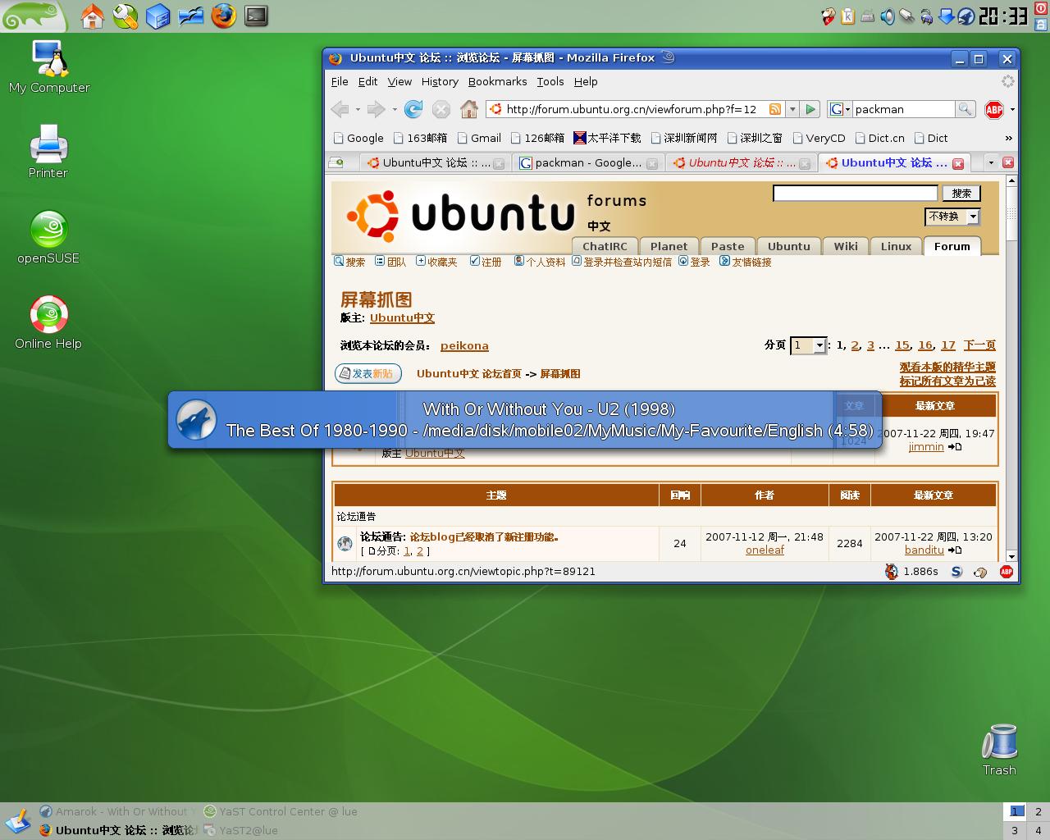1050x840 pixels.
Task: Open the volume speaker tray icon
Action: (888, 16)
